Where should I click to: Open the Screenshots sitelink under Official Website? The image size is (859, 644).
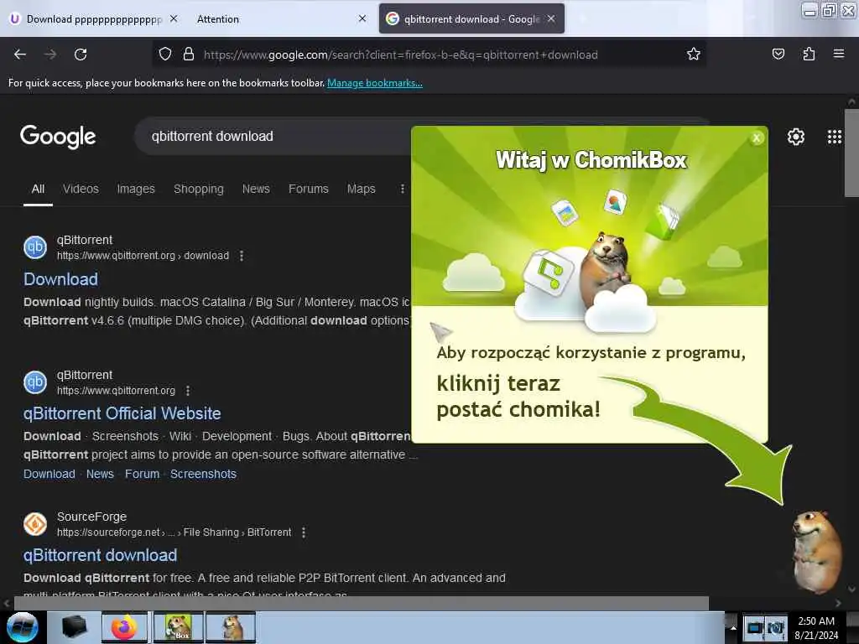[x=203, y=475]
